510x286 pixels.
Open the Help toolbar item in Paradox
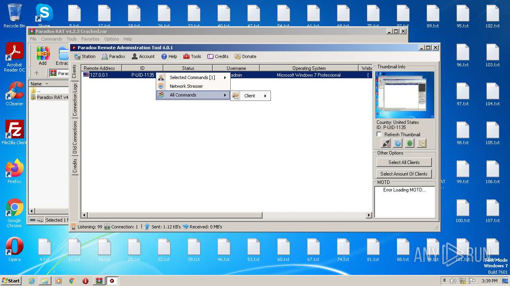click(169, 56)
